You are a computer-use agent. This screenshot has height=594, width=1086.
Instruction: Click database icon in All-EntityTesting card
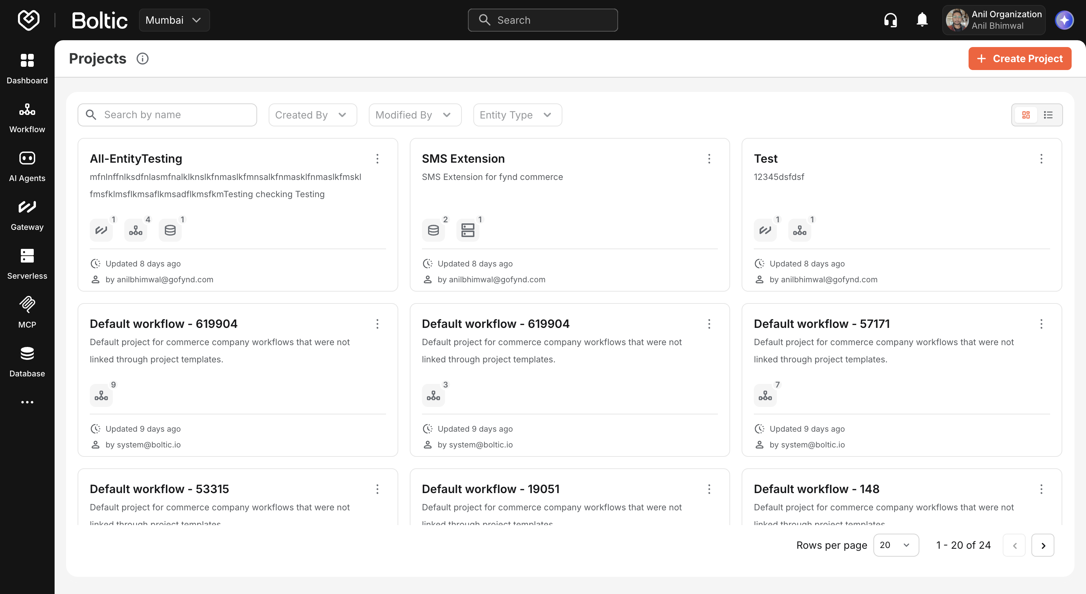(170, 230)
